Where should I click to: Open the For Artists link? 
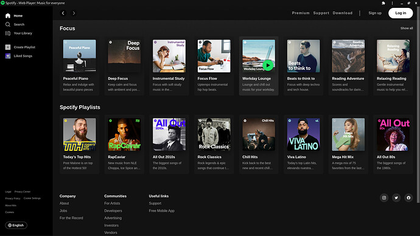[x=112, y=203]
